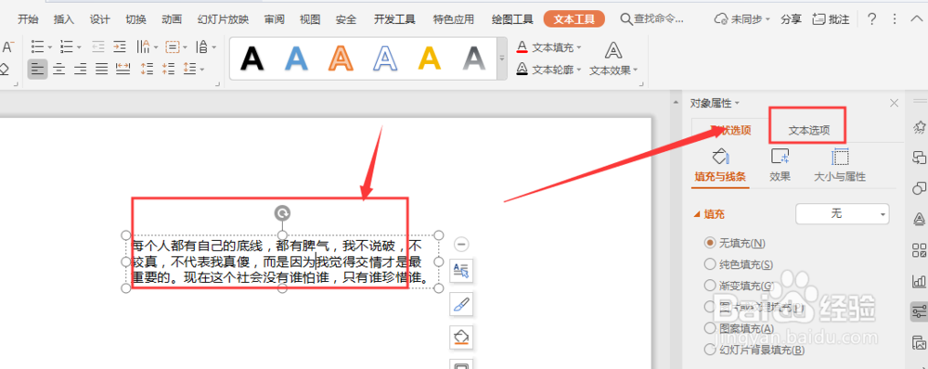Open the sidebar picture gallery icon
The image size is (928, 369).
[x=919, y=342]
